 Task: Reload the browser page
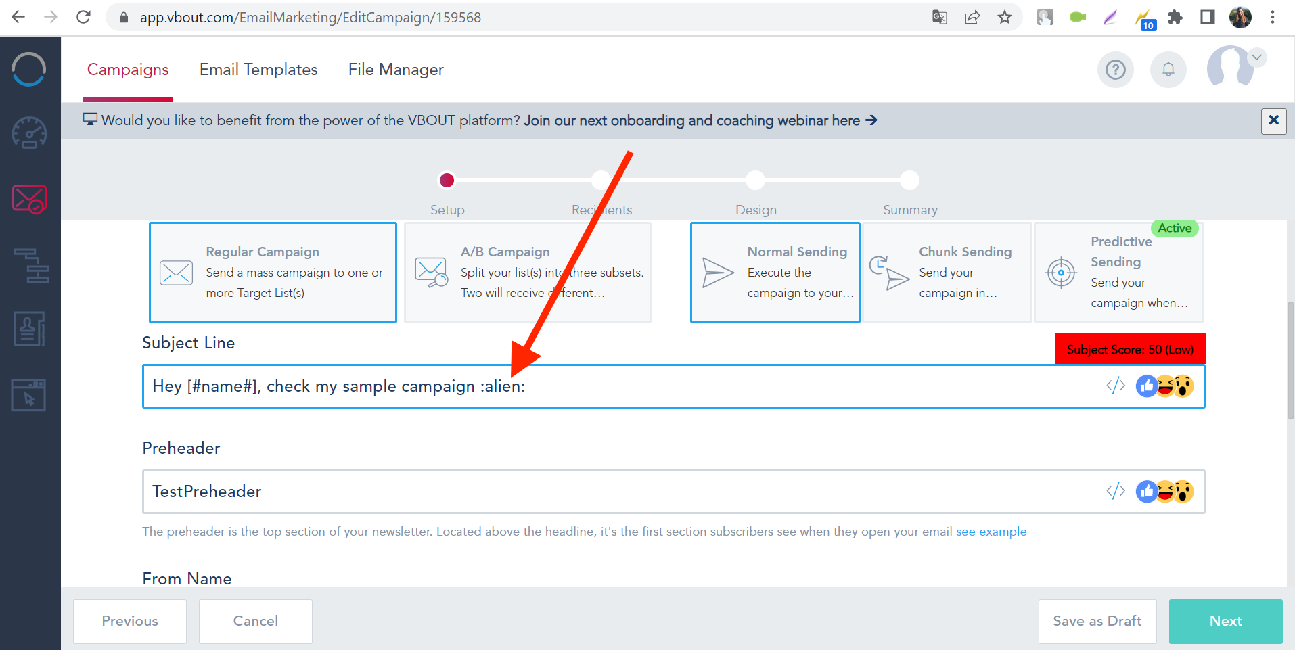click(x=83, y=17)
